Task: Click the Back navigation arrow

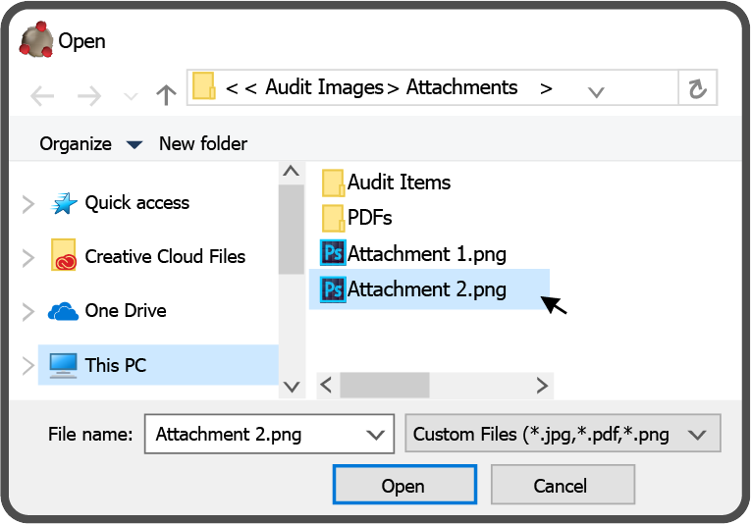Action: click(x=42, y=95)
